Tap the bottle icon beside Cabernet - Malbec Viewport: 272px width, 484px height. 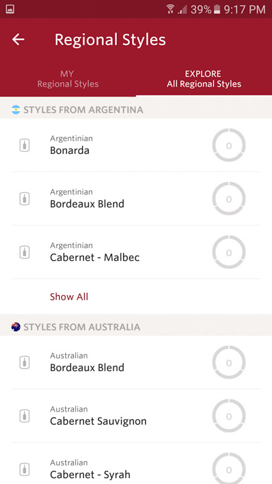click(x=25, y=252)
